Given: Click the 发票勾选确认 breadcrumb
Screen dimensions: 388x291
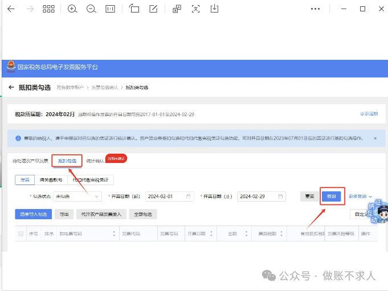Looking at the screenshot, I should 105,88.
